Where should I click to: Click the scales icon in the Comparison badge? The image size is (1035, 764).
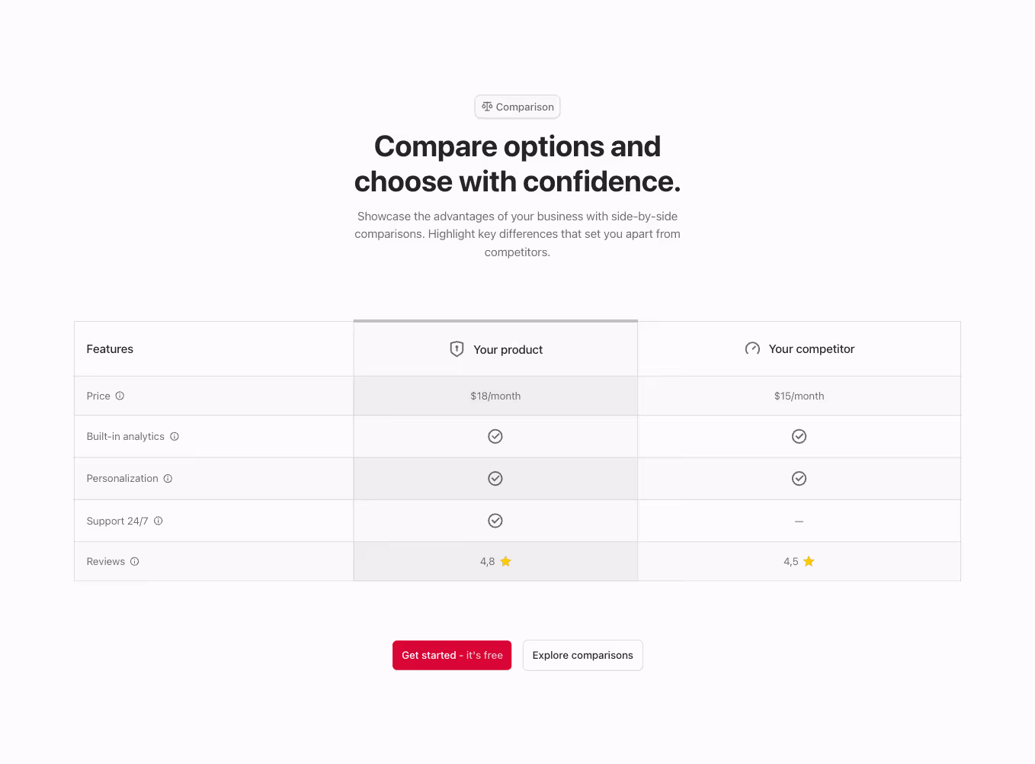pos(488,107)
